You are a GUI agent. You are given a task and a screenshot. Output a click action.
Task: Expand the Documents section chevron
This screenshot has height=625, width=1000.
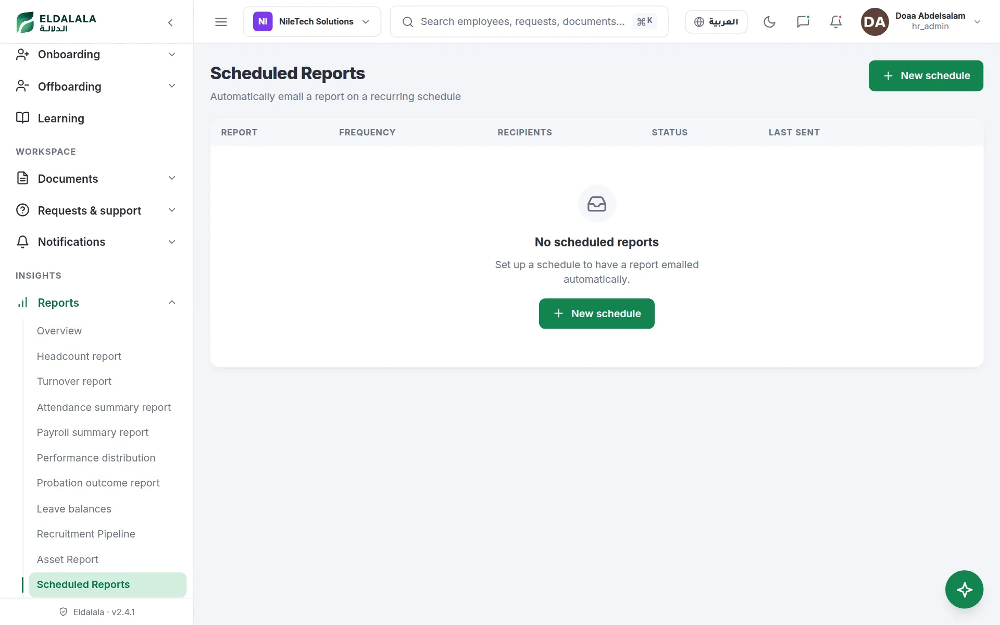pos(172,178)
